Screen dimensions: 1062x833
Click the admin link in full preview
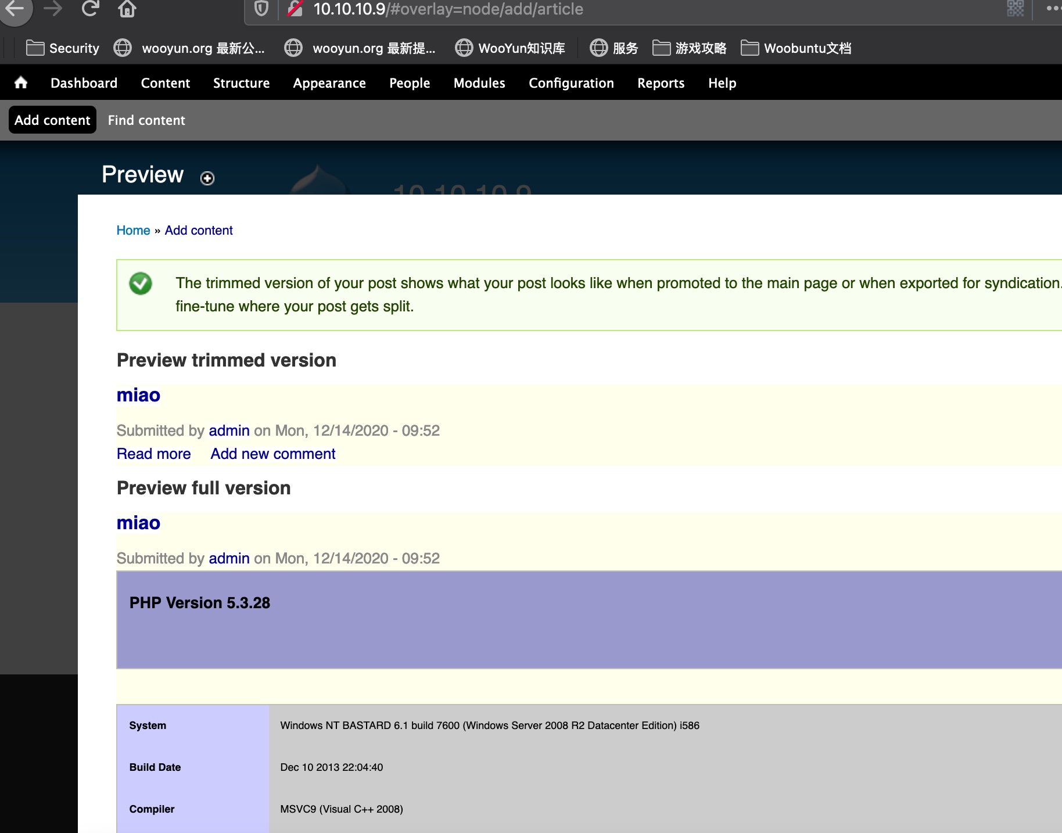coord(229,558)
